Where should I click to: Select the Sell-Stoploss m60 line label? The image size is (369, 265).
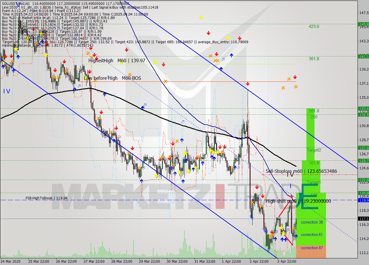(x=301, y=171)
